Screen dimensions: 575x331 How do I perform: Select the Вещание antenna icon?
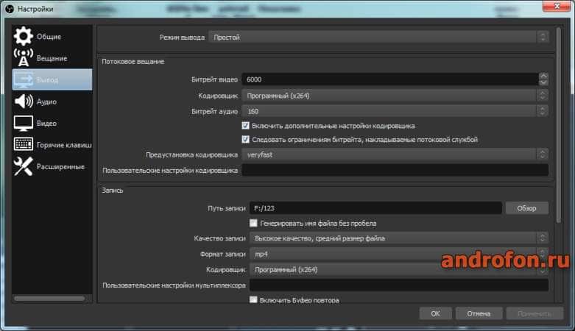coord(24,57)
